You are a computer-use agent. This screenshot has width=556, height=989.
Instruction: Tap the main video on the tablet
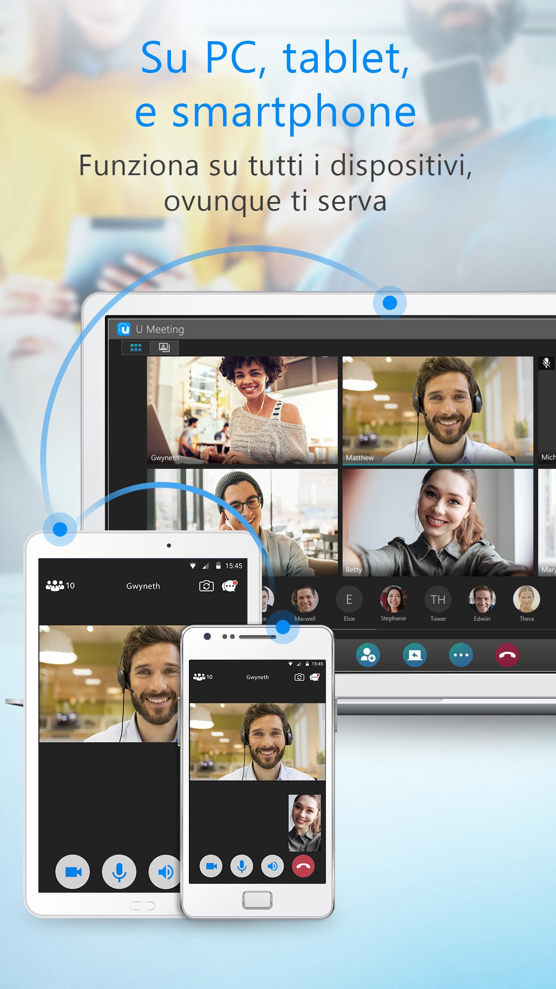110,684
